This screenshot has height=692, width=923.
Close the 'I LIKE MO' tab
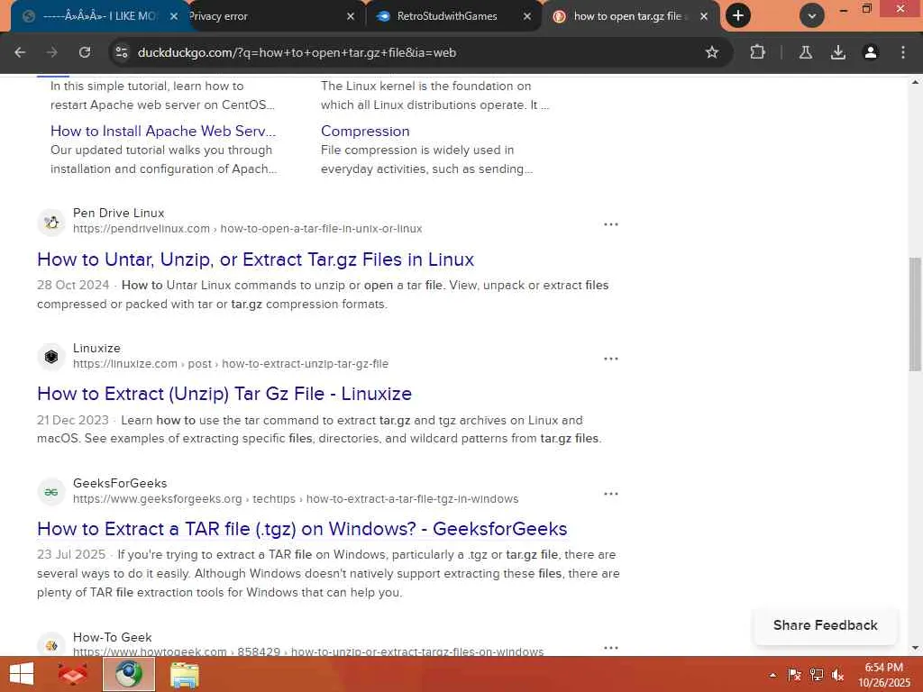click(174, 16)
